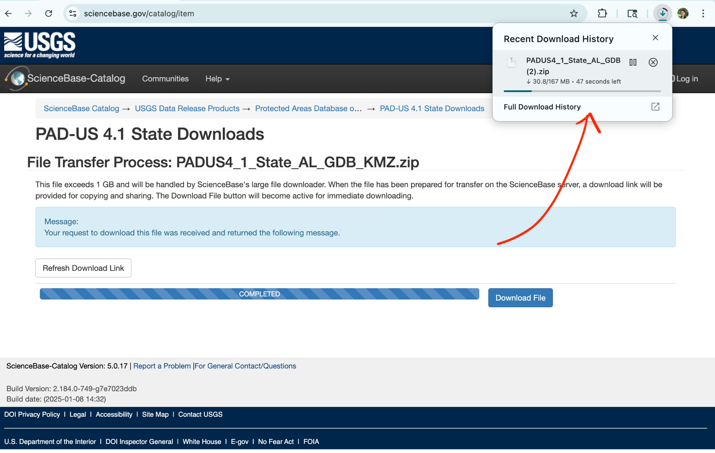Click the PADUS4_1_State_AL_GDB (2).zip file name
The height and width of the screenshot is (453, 715).
coord(573,66)
